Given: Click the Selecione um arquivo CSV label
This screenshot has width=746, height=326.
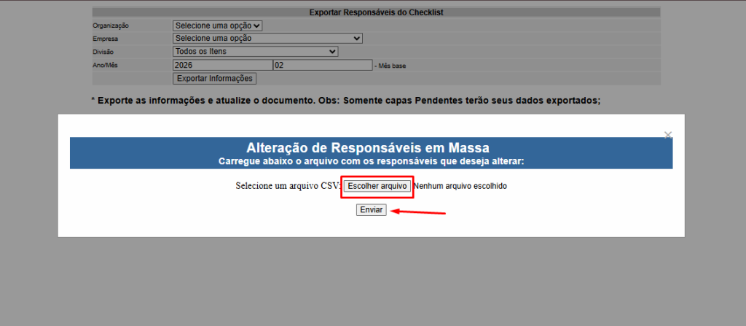Looking at the screenshot, I should pyautogui.click(x=288, y=186).
